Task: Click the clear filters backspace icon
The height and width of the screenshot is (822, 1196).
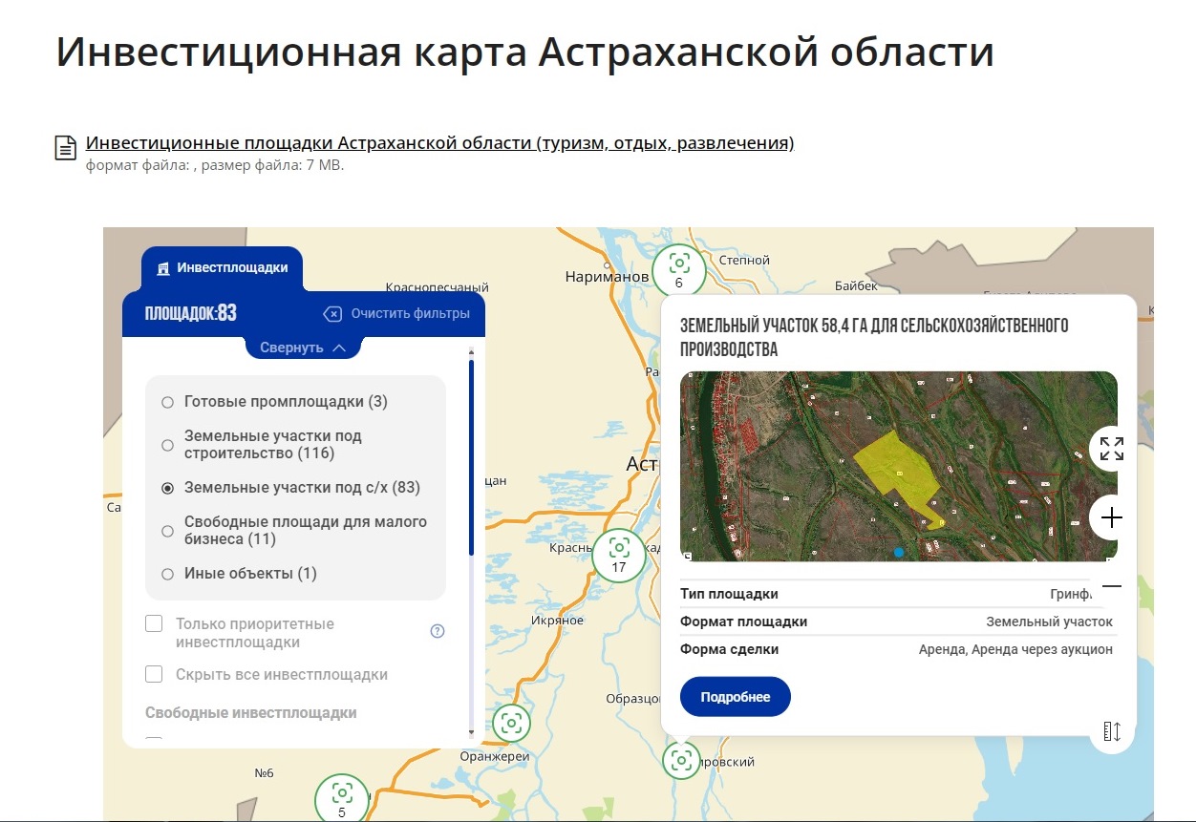Action: pos(332,314)
